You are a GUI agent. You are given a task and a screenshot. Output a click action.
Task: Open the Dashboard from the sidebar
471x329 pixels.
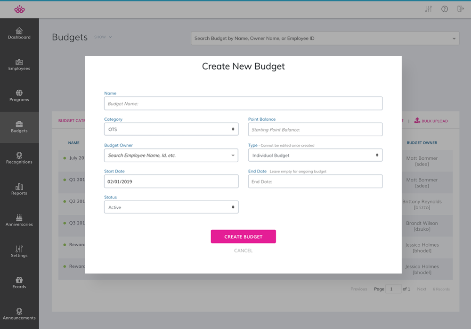(x=19, y=32)
